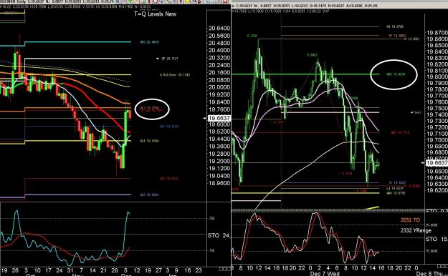Click the green checkmark icon in top toolbar
The width and height of the screenshot is (448, 276).
tap(130, 1)
